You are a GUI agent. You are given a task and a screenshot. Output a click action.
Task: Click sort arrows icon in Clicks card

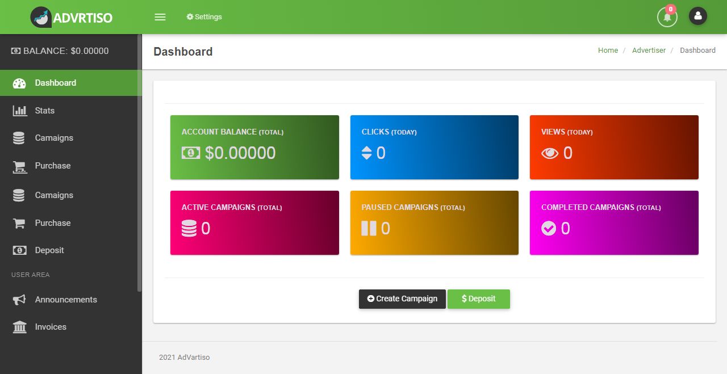[367, 153]
